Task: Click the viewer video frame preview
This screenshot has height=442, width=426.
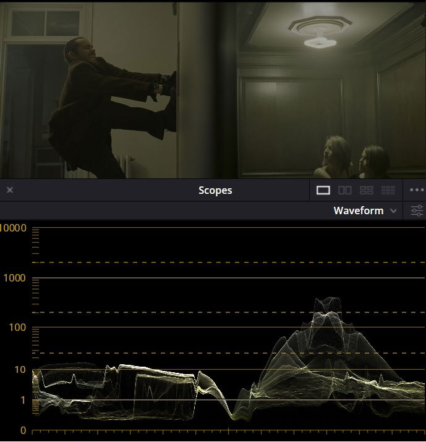Action: [x=213, y=90]
